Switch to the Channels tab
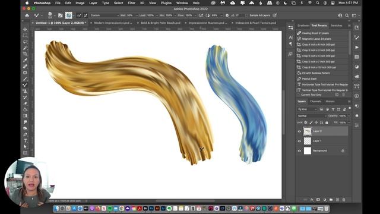The width and height of the screenshot is (380, 214). click(x=315, y=102)
